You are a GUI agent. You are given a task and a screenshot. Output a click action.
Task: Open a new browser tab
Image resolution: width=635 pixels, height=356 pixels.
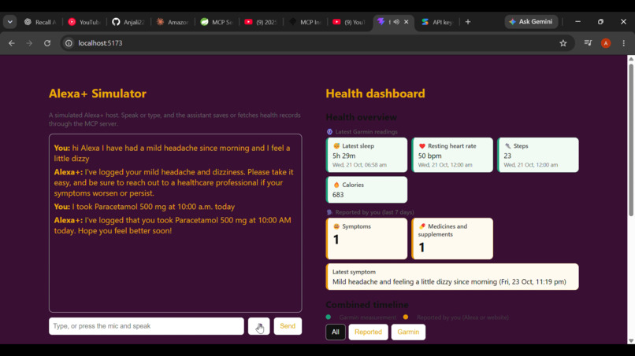[468, 22]
